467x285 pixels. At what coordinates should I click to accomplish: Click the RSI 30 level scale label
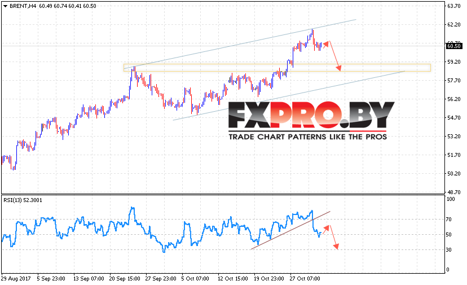point(448,250)
